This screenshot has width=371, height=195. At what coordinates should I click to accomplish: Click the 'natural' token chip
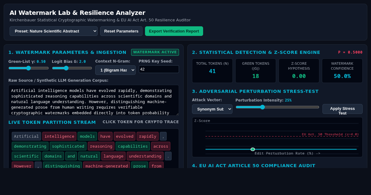89,156
